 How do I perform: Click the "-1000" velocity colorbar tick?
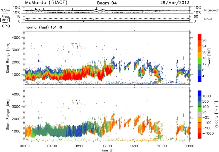tap(208, 133)
